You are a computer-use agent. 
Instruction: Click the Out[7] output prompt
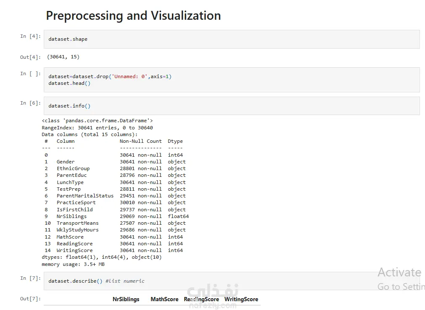coord(30,299)
